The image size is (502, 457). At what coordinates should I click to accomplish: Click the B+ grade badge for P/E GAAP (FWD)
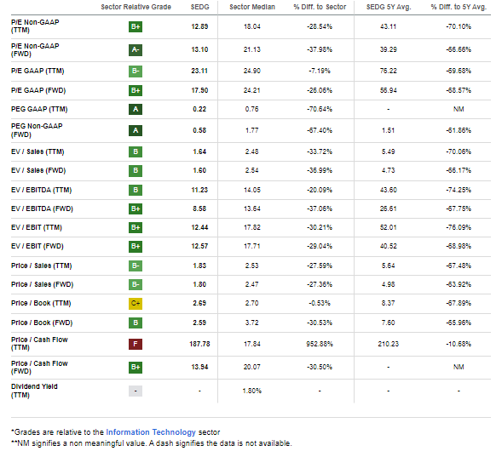[x=136, y=90]
